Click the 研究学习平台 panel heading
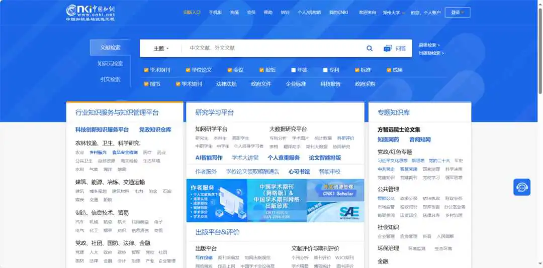 [215, 112]
